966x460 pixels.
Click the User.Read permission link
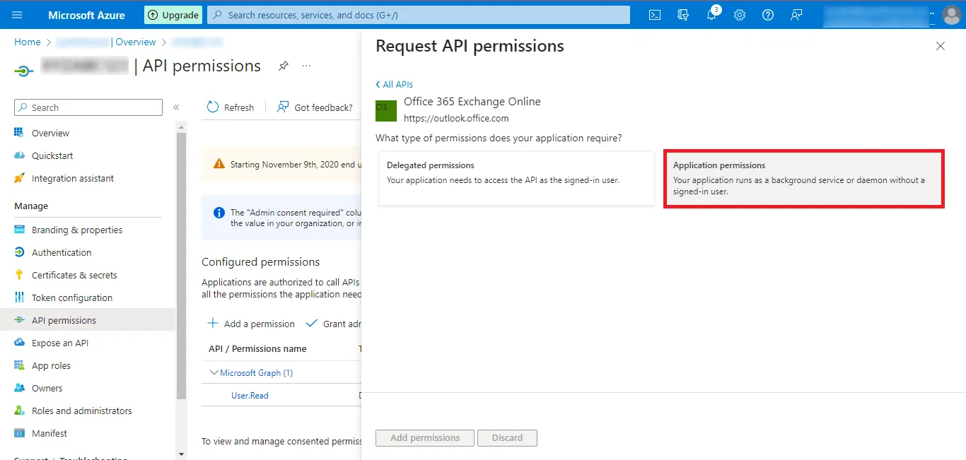tap(250, 395)
